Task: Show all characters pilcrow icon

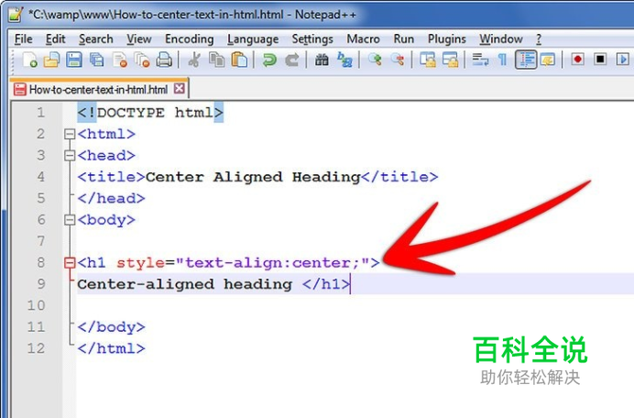Action: point(502,60)
